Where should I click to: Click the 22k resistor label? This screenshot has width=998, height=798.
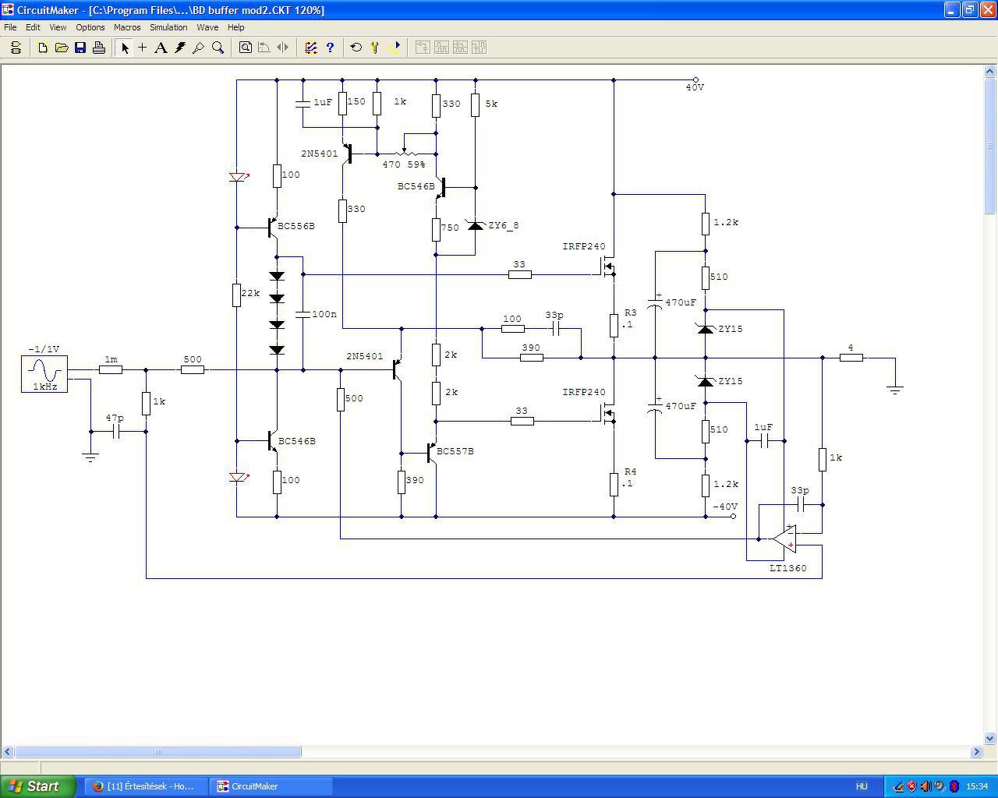250,294
